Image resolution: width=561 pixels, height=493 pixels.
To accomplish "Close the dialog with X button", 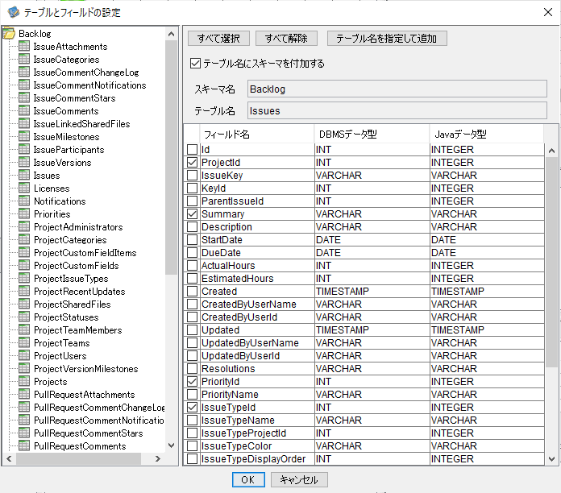I will pyautogui.click(x=548, y=12).
